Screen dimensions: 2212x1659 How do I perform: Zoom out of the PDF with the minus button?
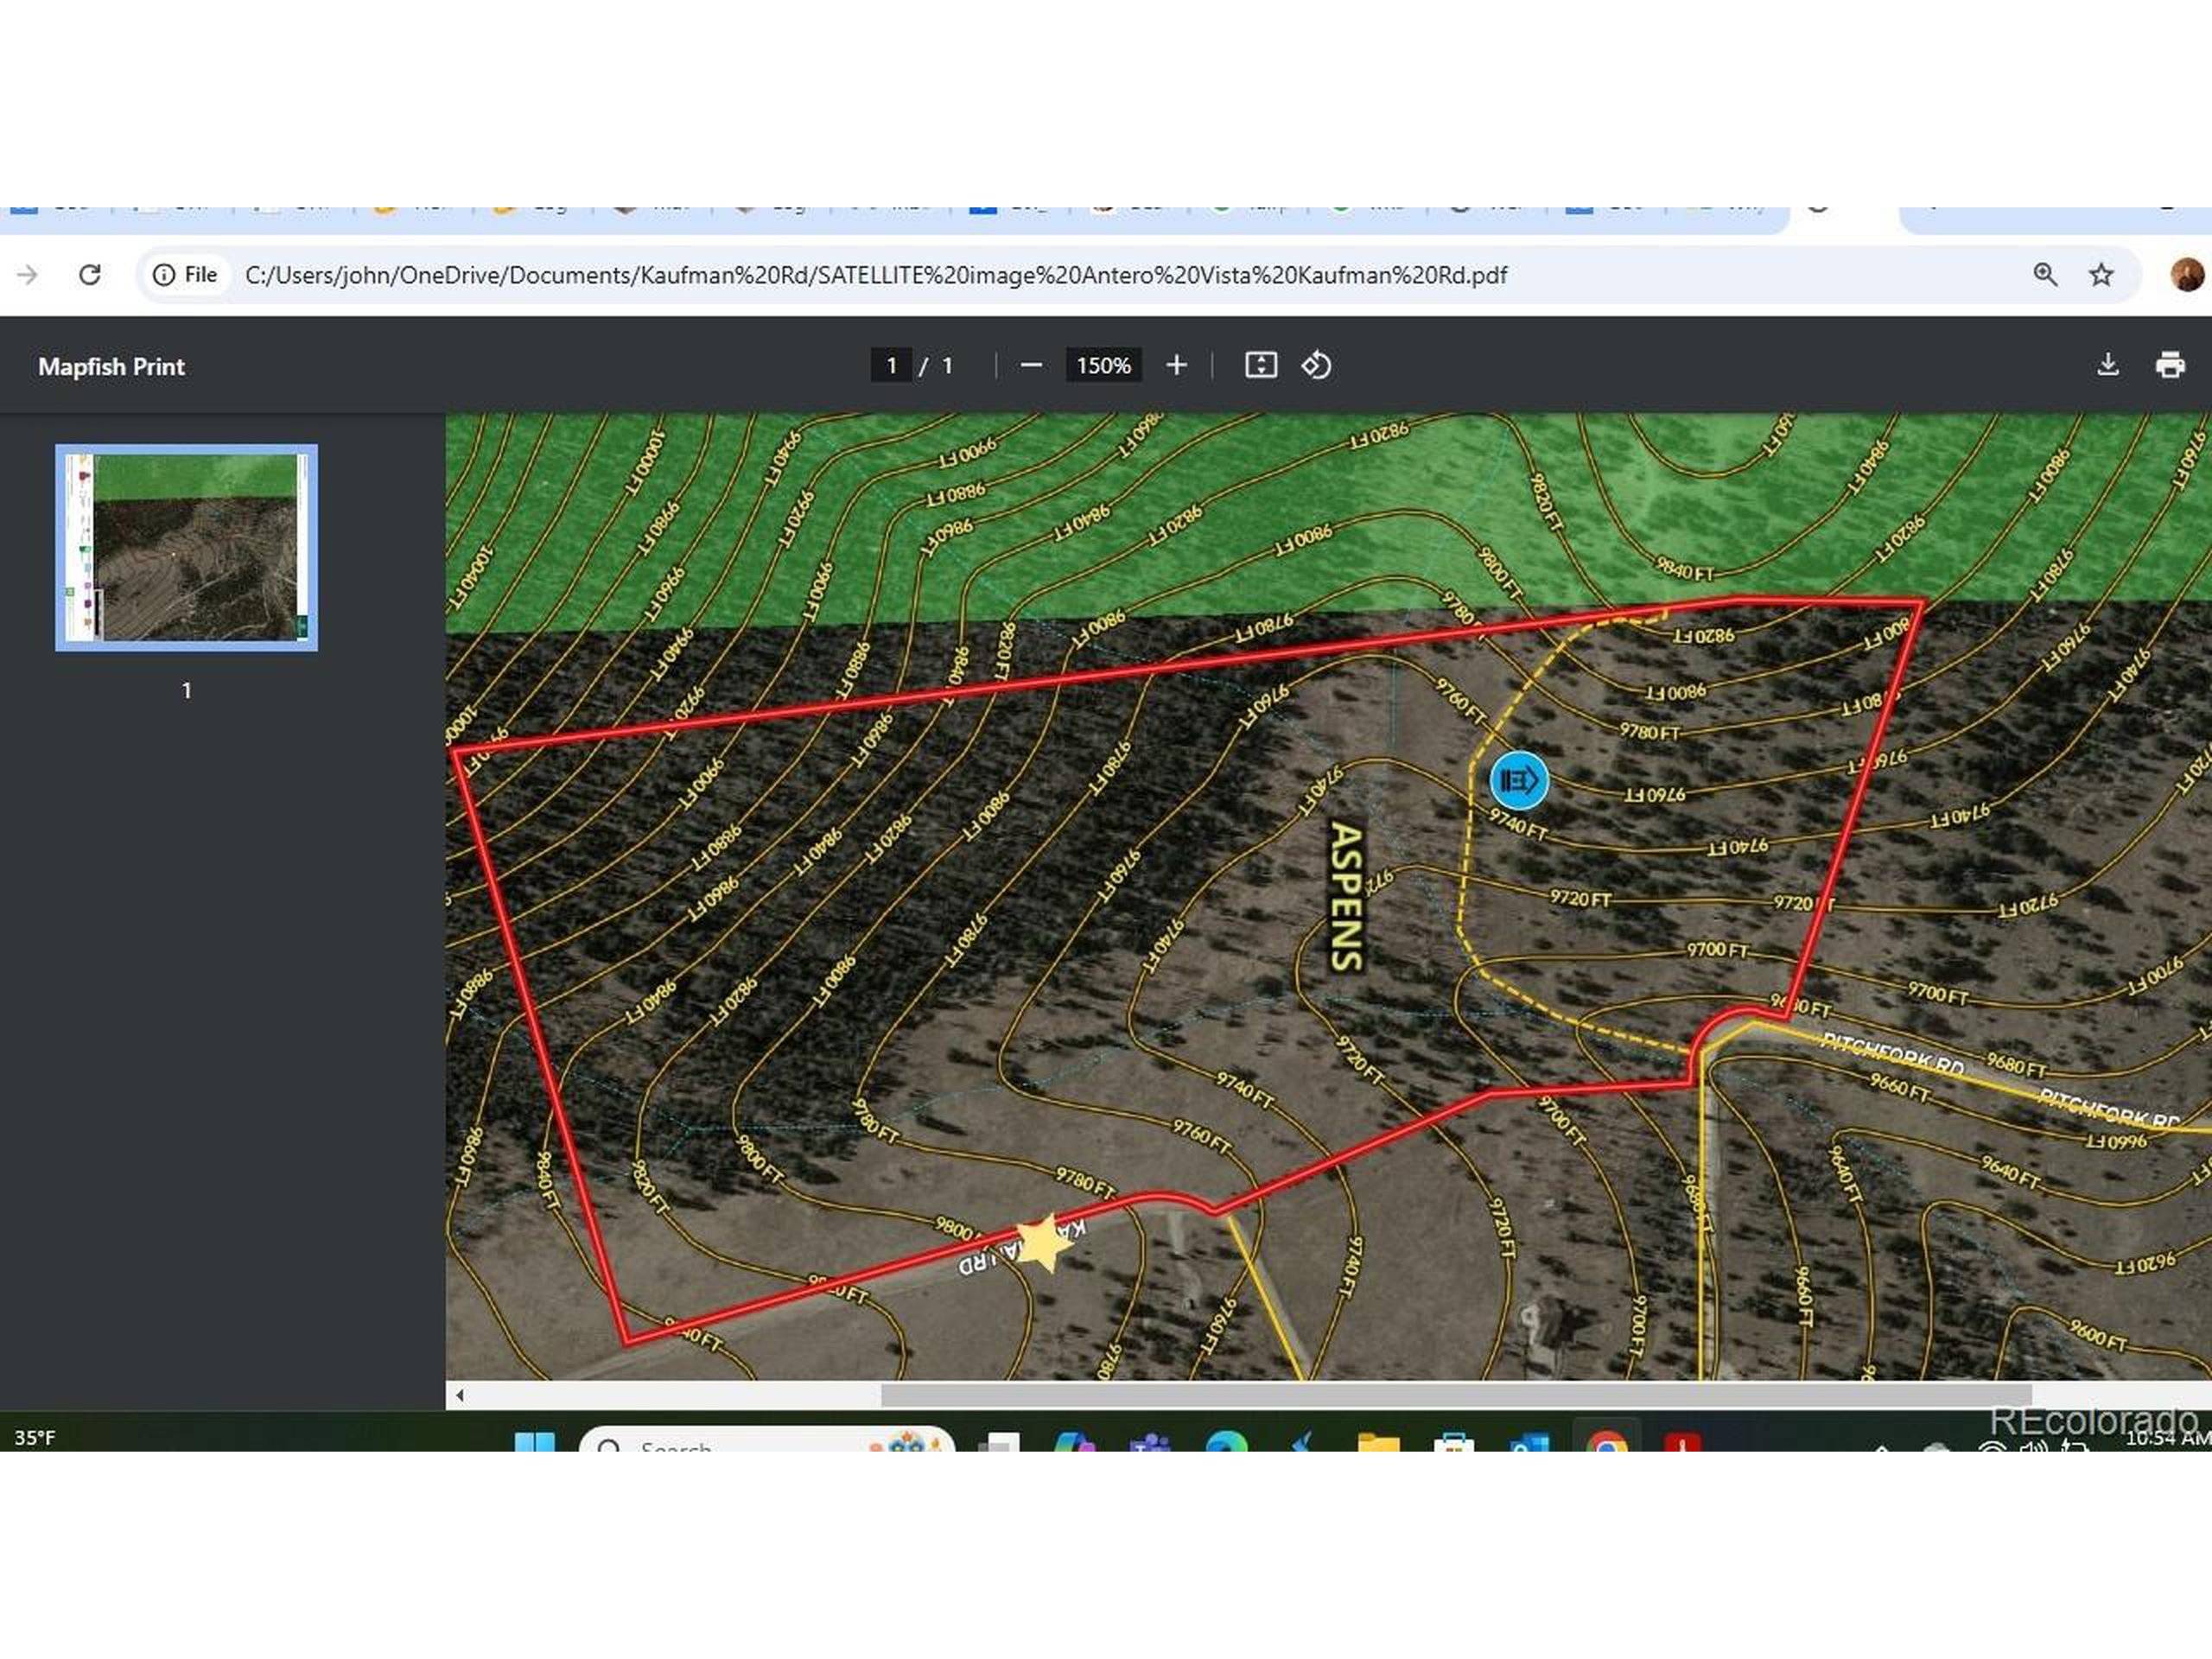(1031, 366)
